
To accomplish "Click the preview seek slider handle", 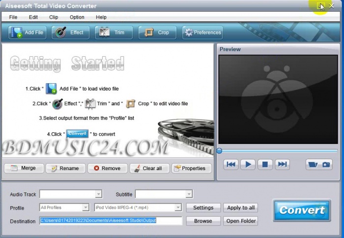I will (x=219, y=151).
